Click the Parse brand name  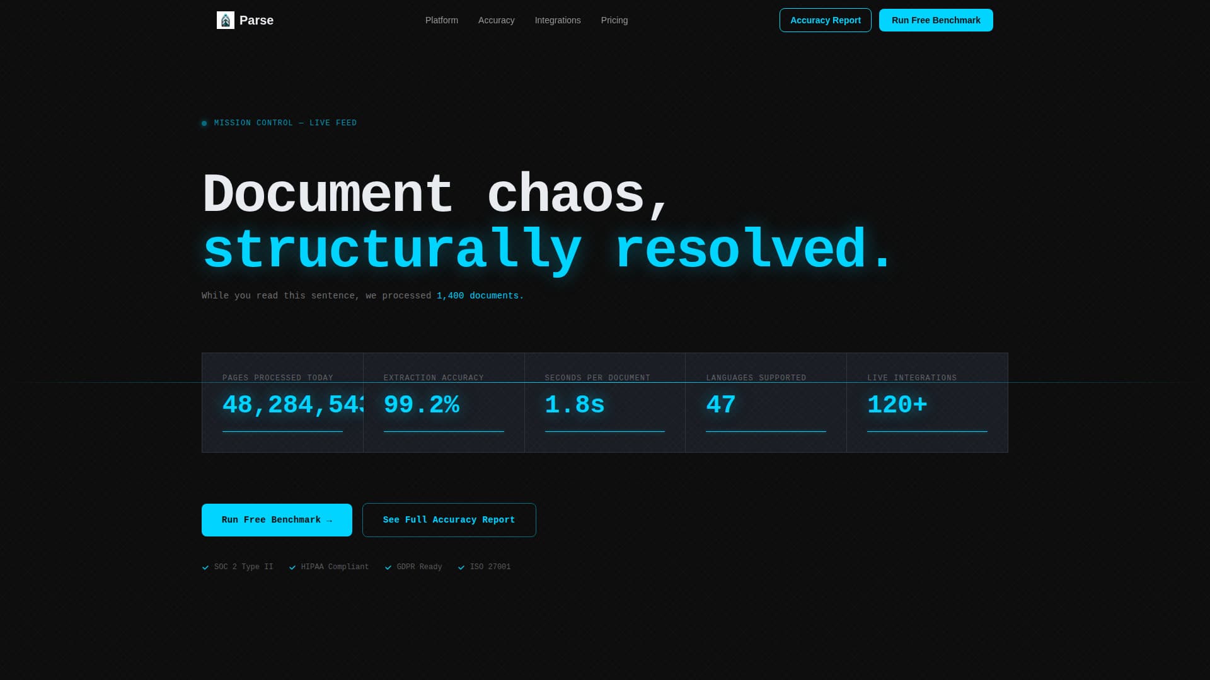(x=256, y=20)
